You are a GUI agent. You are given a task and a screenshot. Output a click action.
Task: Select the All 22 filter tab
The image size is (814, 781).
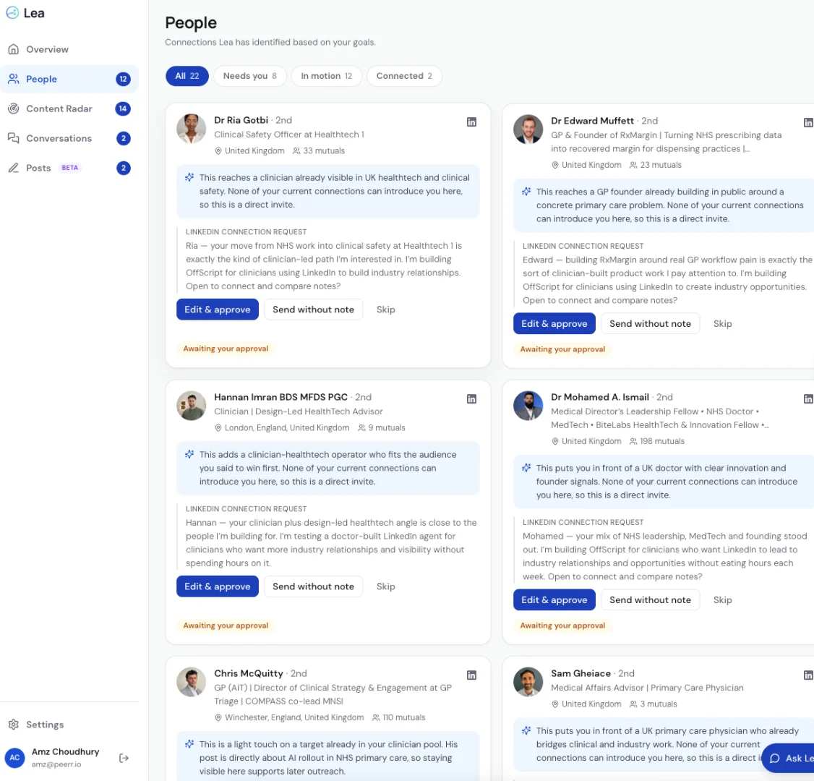pyautogui.click(x=187, y=76)
